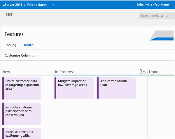
Task: Switch to the Backlog view
Action: (10, 45)
